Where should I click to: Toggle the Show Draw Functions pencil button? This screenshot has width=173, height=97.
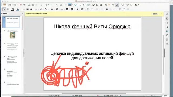117,5
